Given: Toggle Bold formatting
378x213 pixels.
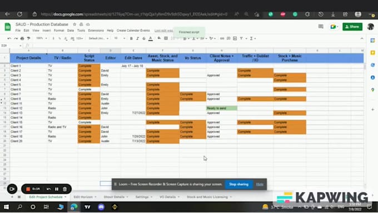Looking at the screenshot, I should [131, 38].
